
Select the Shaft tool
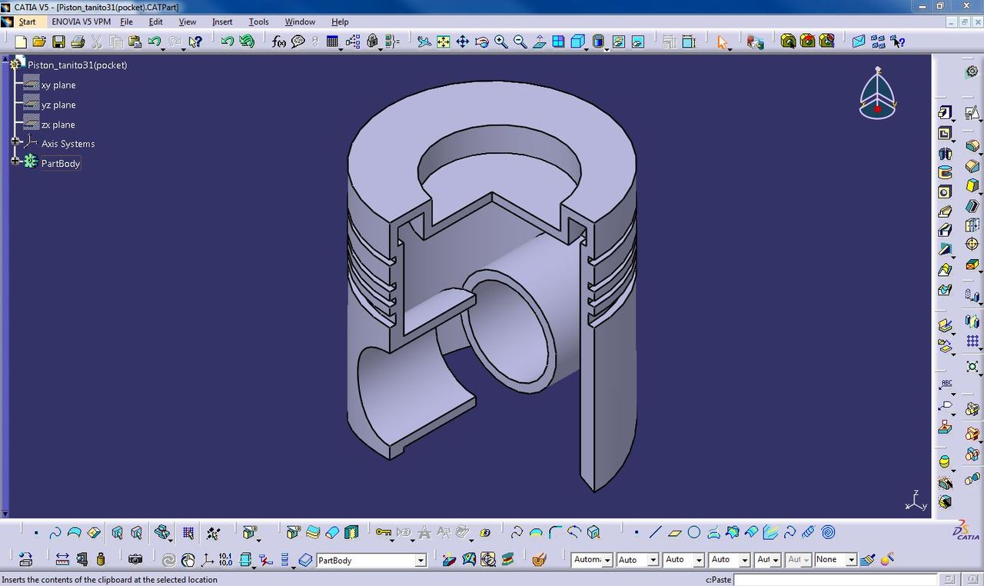(945, 153)
